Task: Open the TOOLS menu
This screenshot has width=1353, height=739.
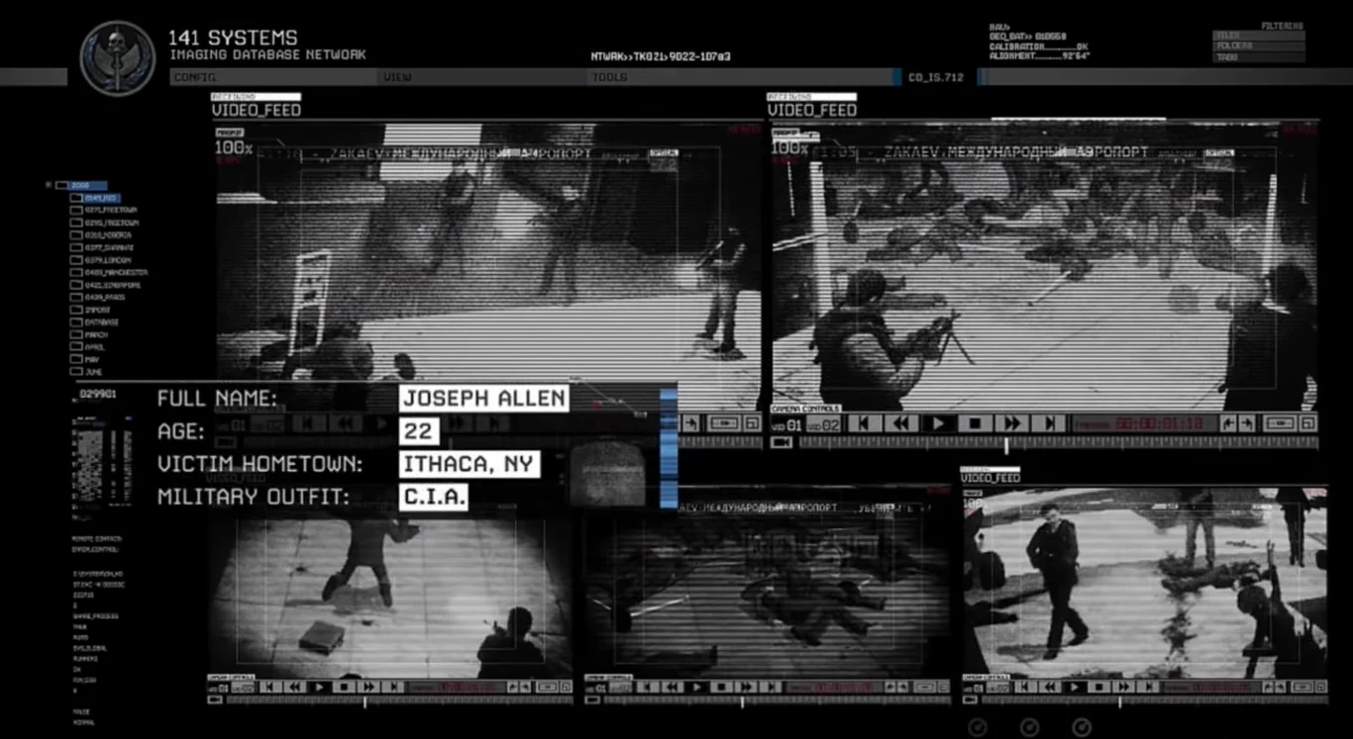Action: (x=609, y=77)
